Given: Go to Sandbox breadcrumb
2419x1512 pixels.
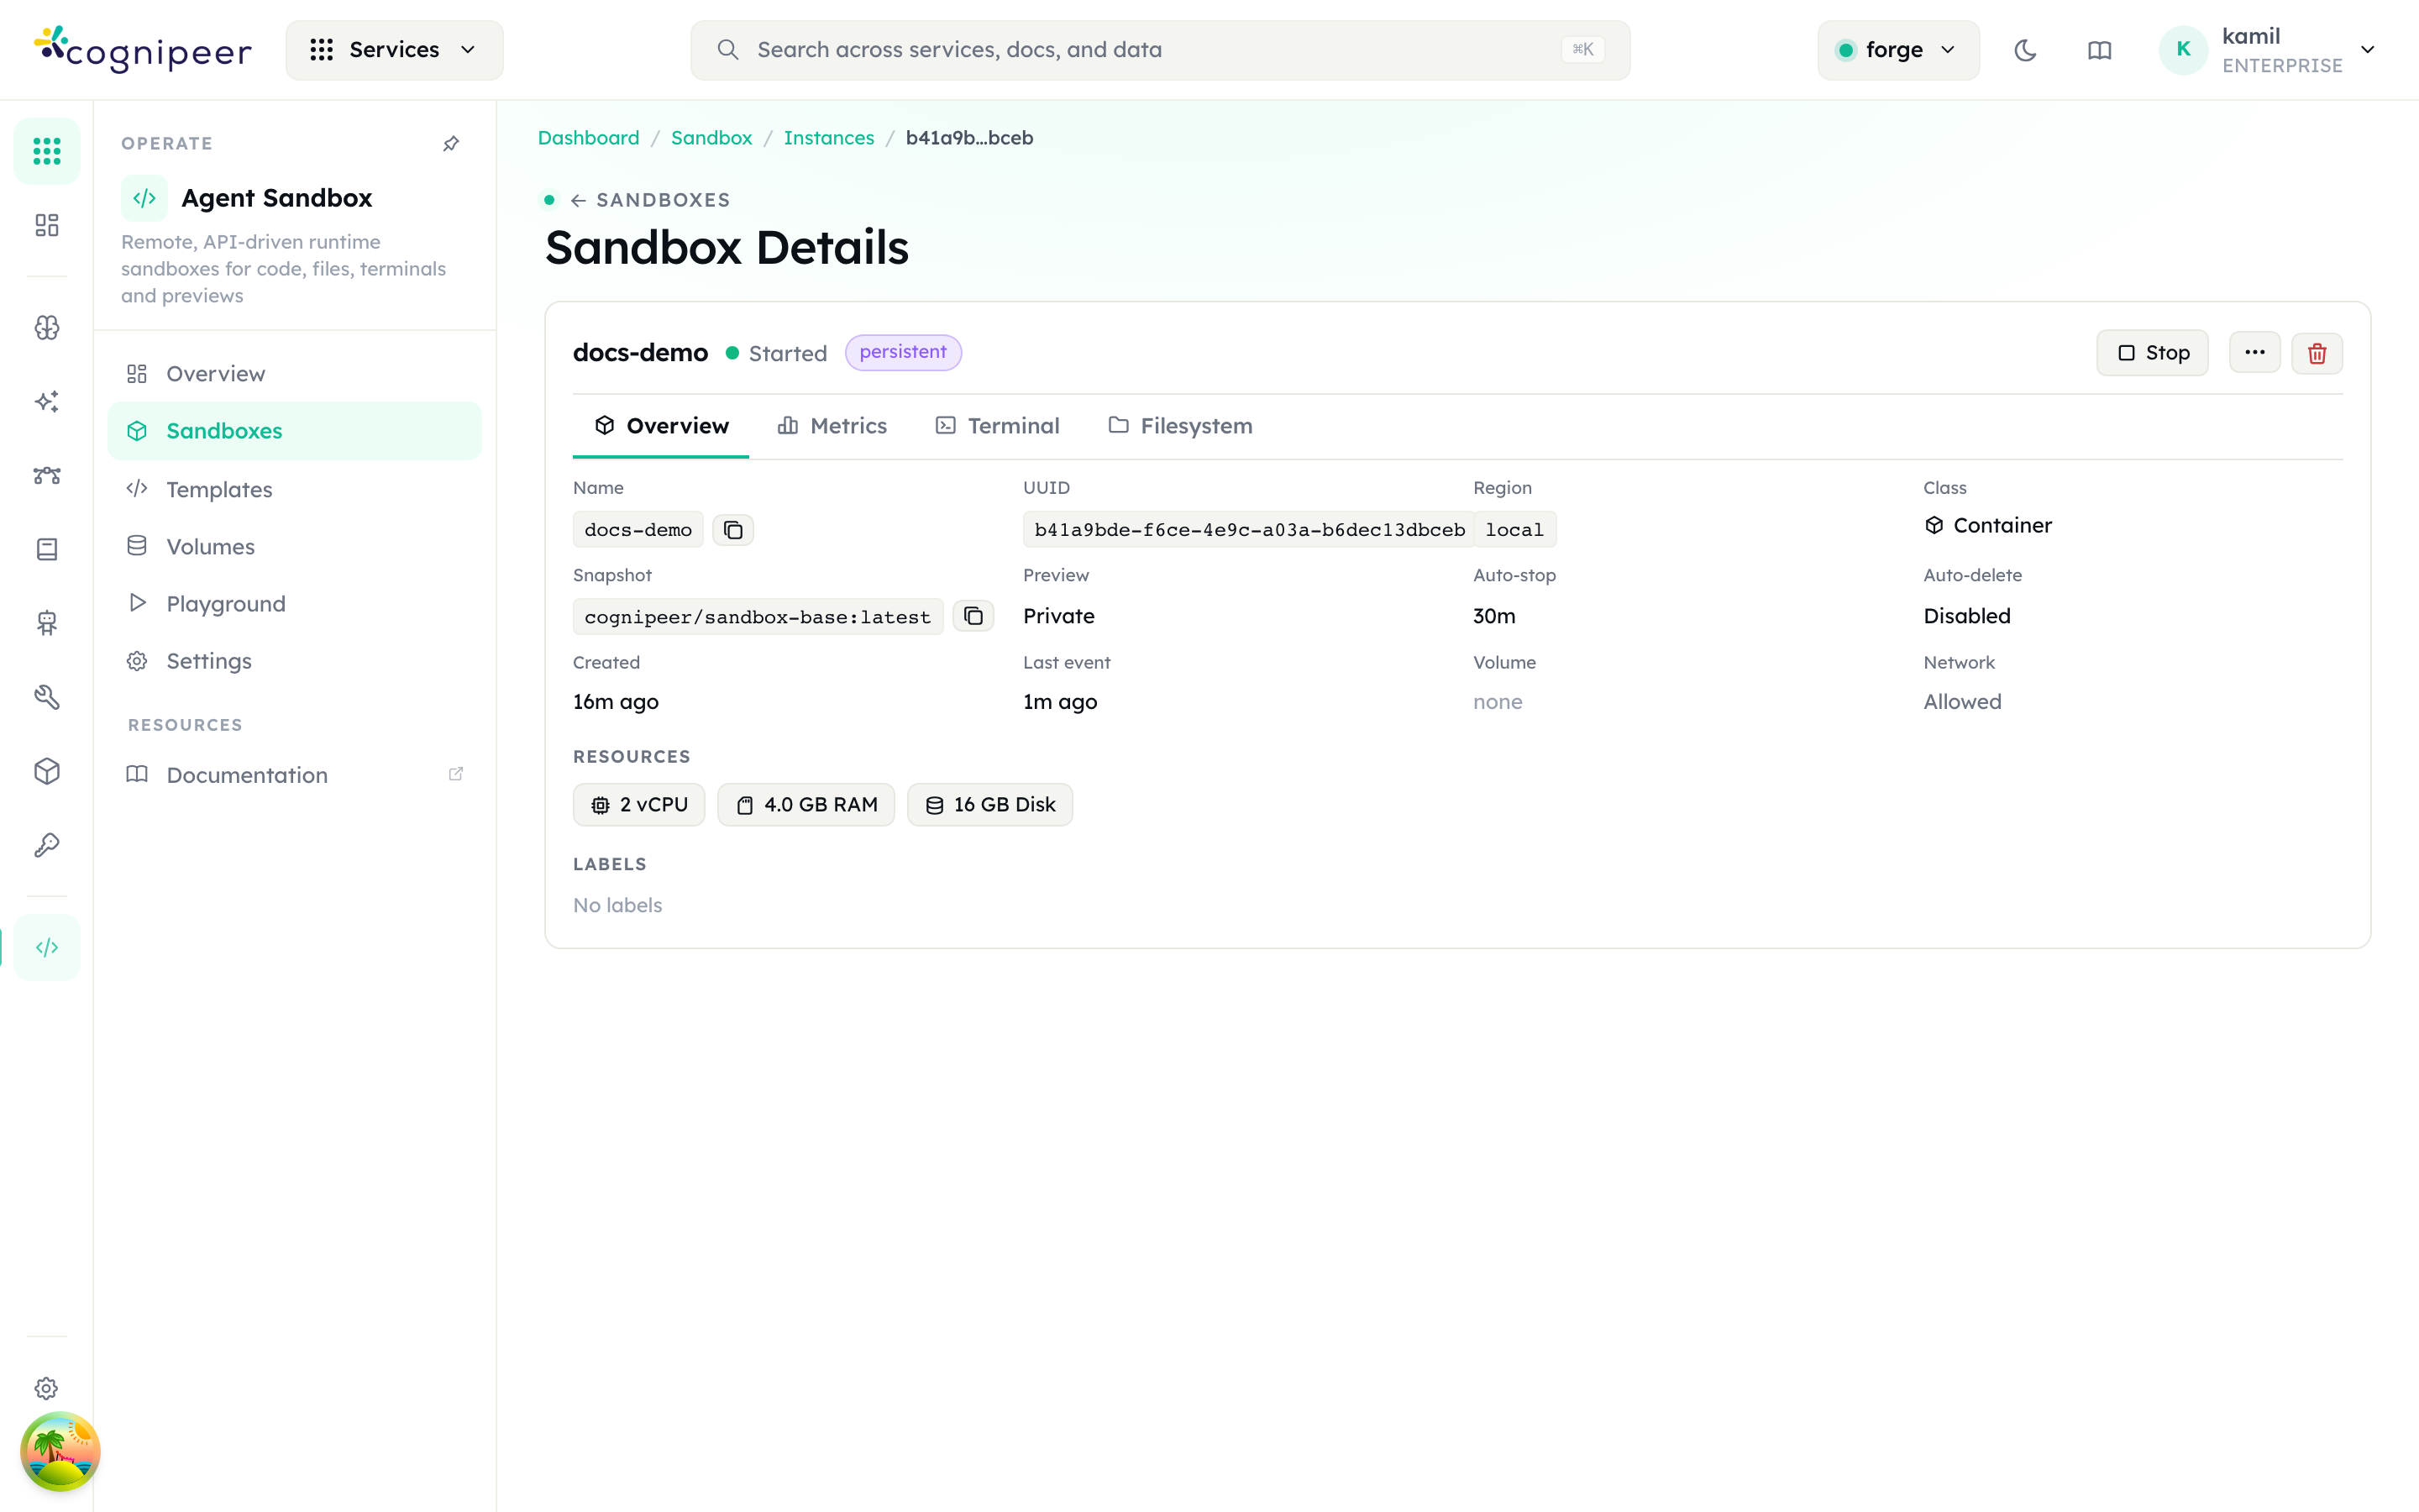Looking at the screenshot, I should point(711,138).
